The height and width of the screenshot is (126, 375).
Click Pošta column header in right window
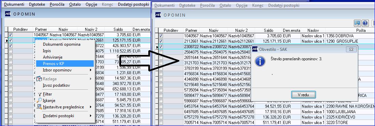(x=361, y=30)
